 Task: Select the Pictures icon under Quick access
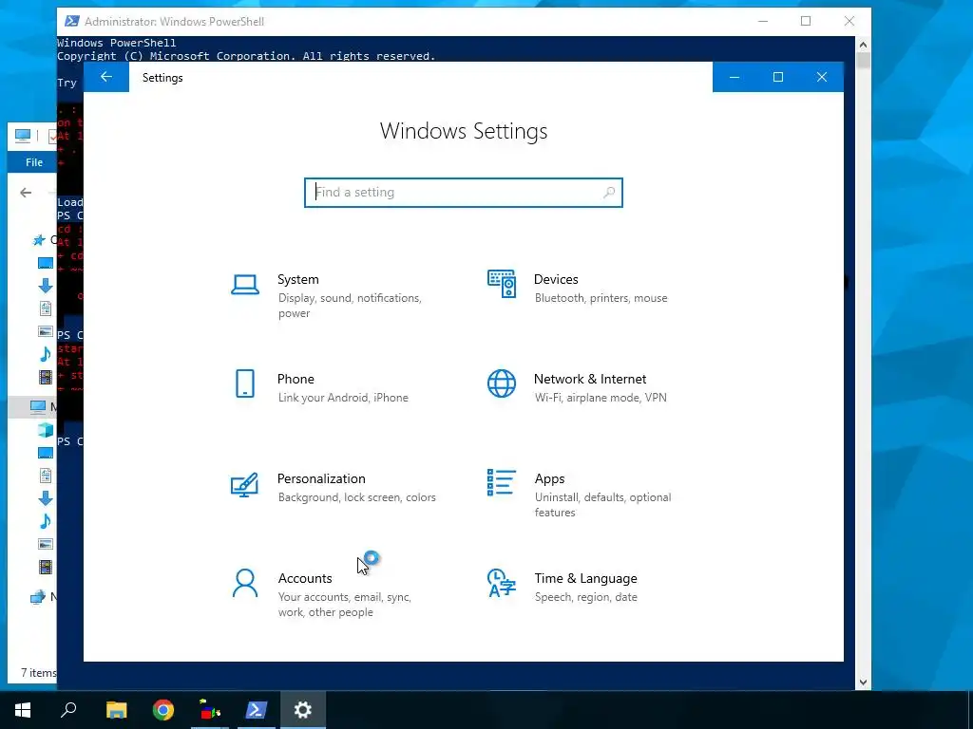coord(46,331)
